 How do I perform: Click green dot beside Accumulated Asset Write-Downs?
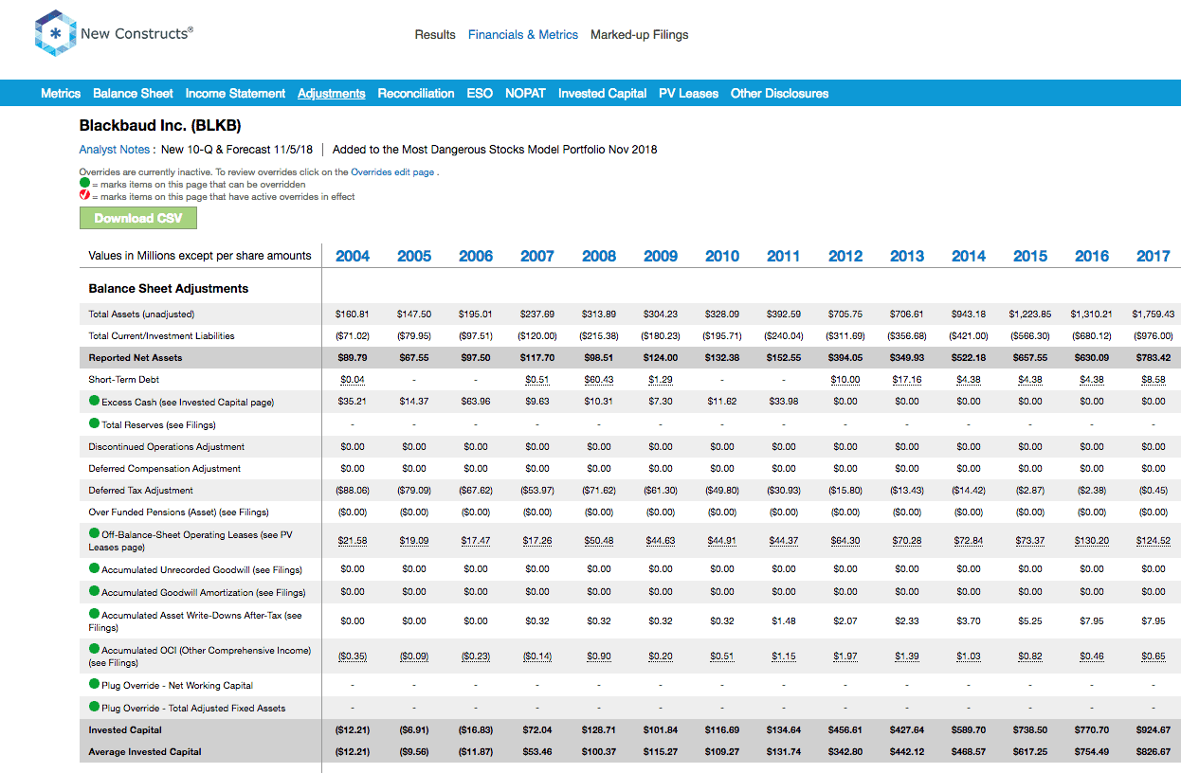(94, 614)
